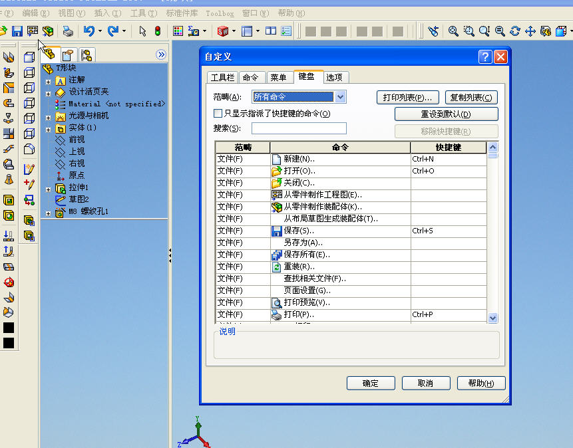Click the help question mark in dialog

485,56
